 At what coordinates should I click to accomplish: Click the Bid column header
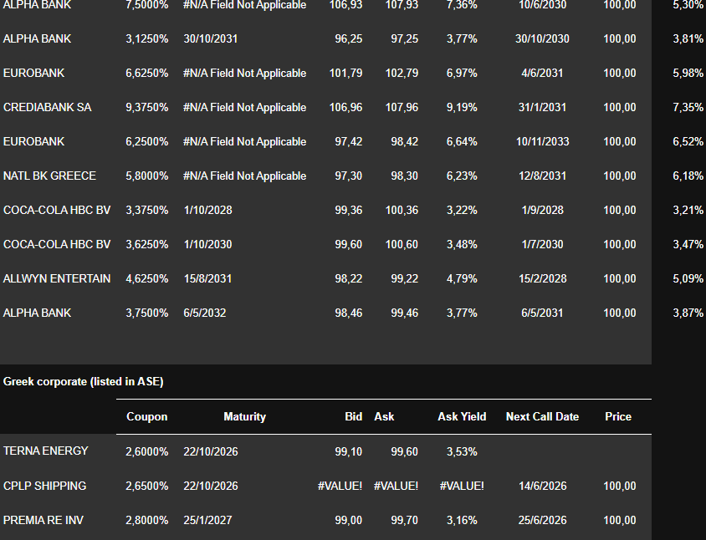(x=354, y=416)
